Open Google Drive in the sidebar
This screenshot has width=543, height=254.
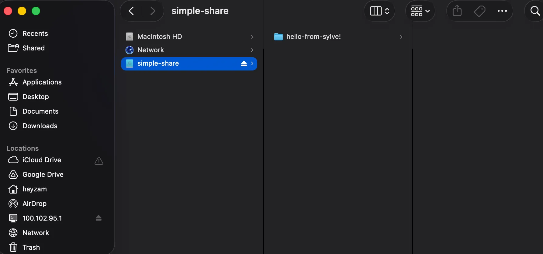tap(43, 174)
